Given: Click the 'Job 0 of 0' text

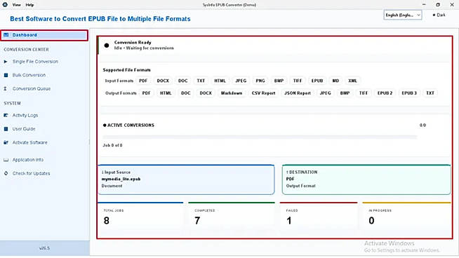Looking at the screenshot, I should point(112,145).
